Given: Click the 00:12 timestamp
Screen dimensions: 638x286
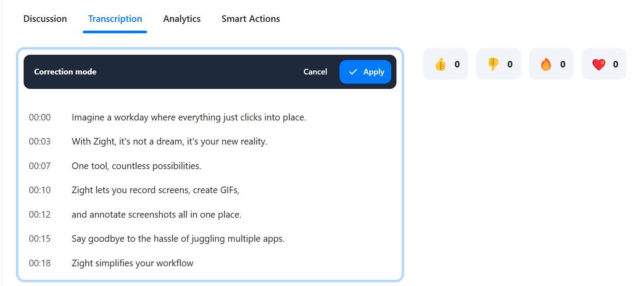Looking at the screenshot, I should [x=40, y=215].
